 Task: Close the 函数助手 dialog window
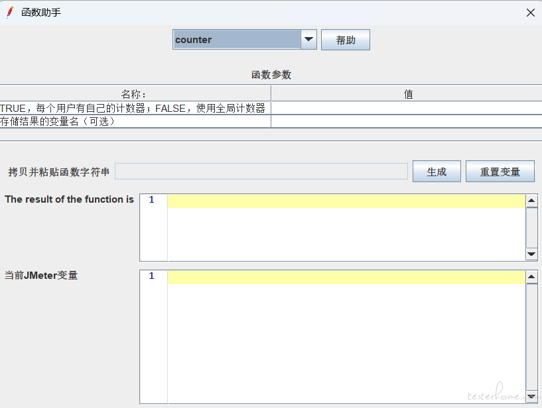(x=530, y=13)
